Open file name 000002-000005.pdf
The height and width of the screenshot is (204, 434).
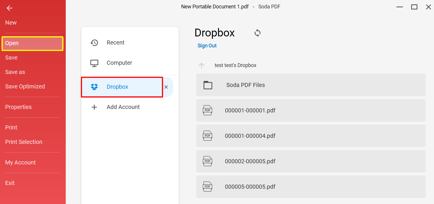click(250, 161)
